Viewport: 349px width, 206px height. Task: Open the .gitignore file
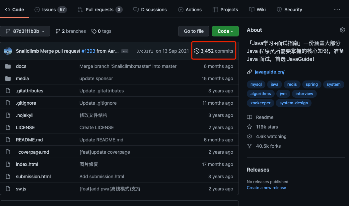(26, 103)
